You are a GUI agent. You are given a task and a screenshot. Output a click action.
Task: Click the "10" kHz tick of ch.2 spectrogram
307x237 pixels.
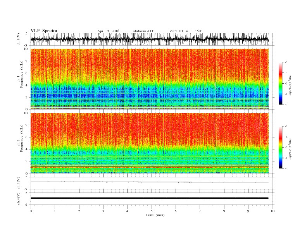26,113
